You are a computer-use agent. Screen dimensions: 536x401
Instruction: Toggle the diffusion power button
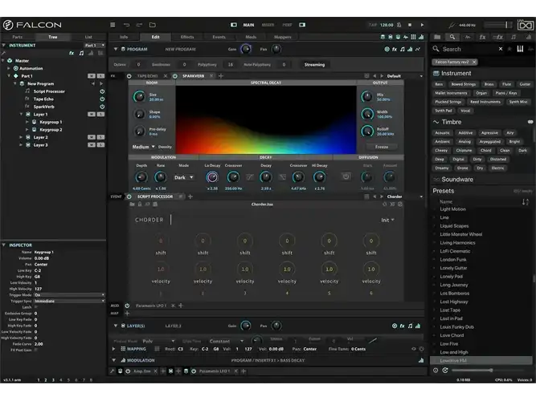coord(346,176)
